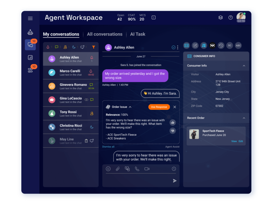The height and width of the screenshot is (205, 273).
Task: Select May Line conversation
Action: pos(71,141)
